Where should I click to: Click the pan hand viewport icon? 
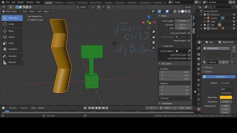[x=154, y=37]
